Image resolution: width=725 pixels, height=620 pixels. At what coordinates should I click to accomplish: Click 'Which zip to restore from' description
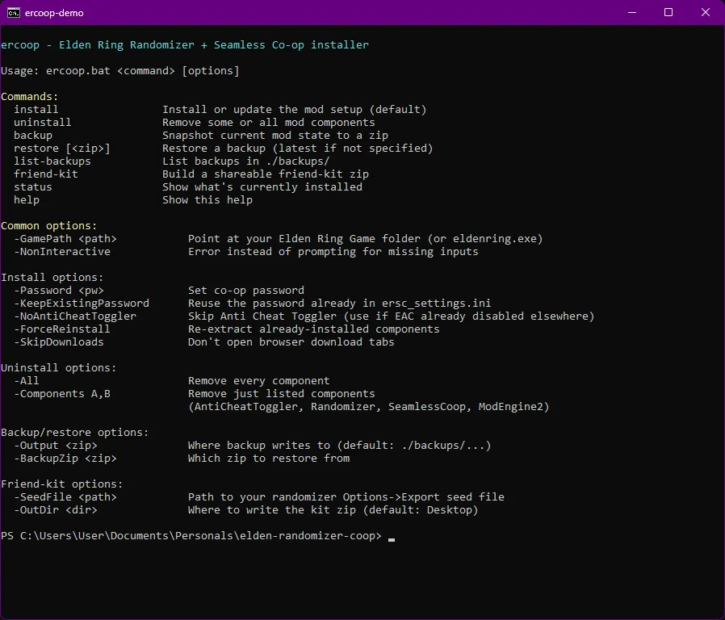point(269,459)
